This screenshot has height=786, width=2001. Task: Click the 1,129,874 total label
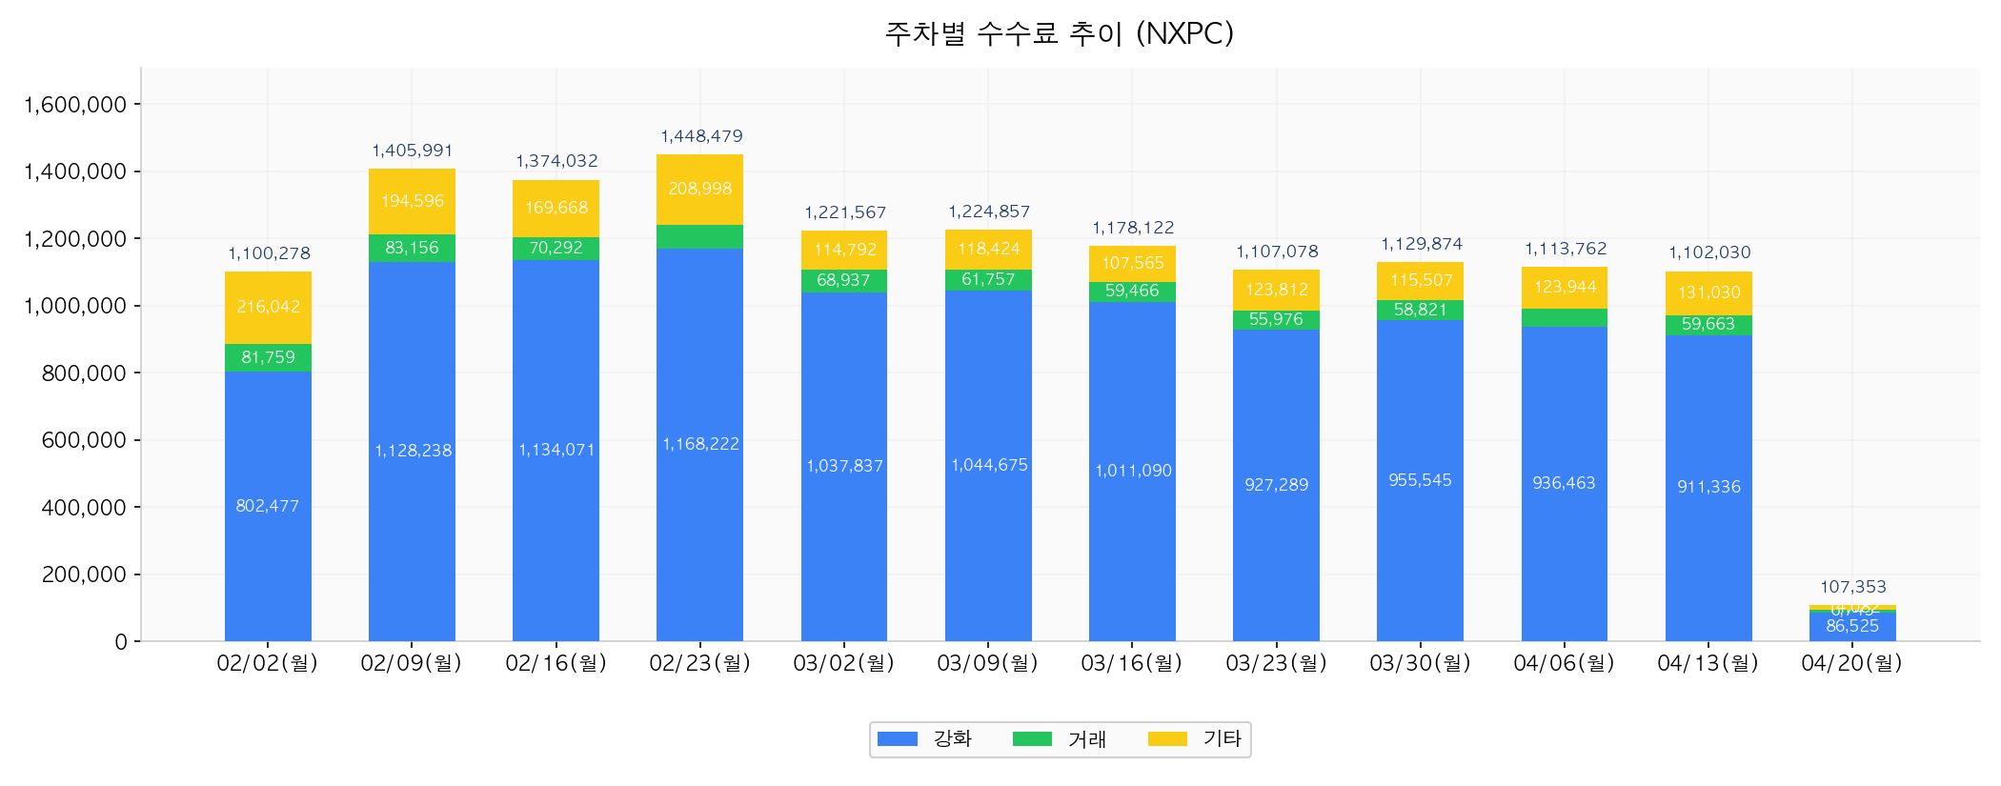point(1422,244)
